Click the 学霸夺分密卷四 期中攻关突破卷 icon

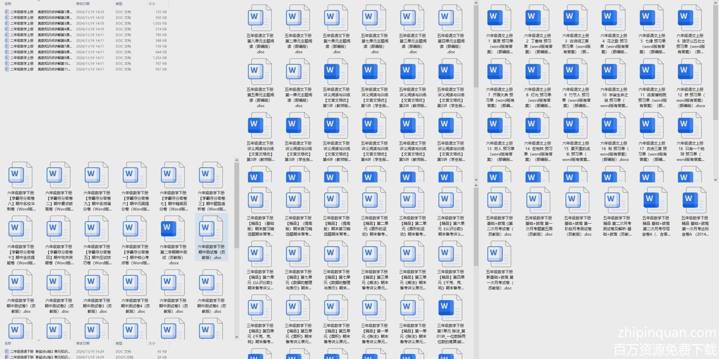coord(59,229)
